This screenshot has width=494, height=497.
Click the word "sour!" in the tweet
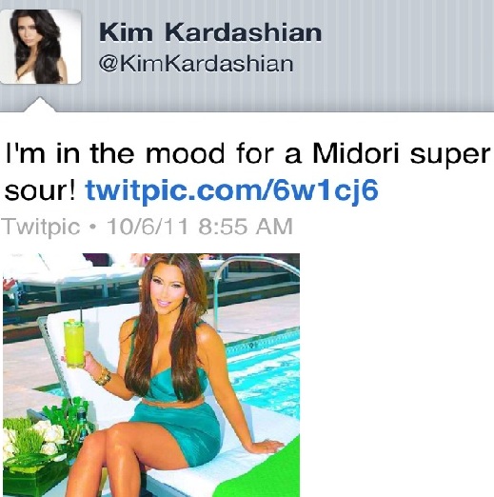click(40, 191)
